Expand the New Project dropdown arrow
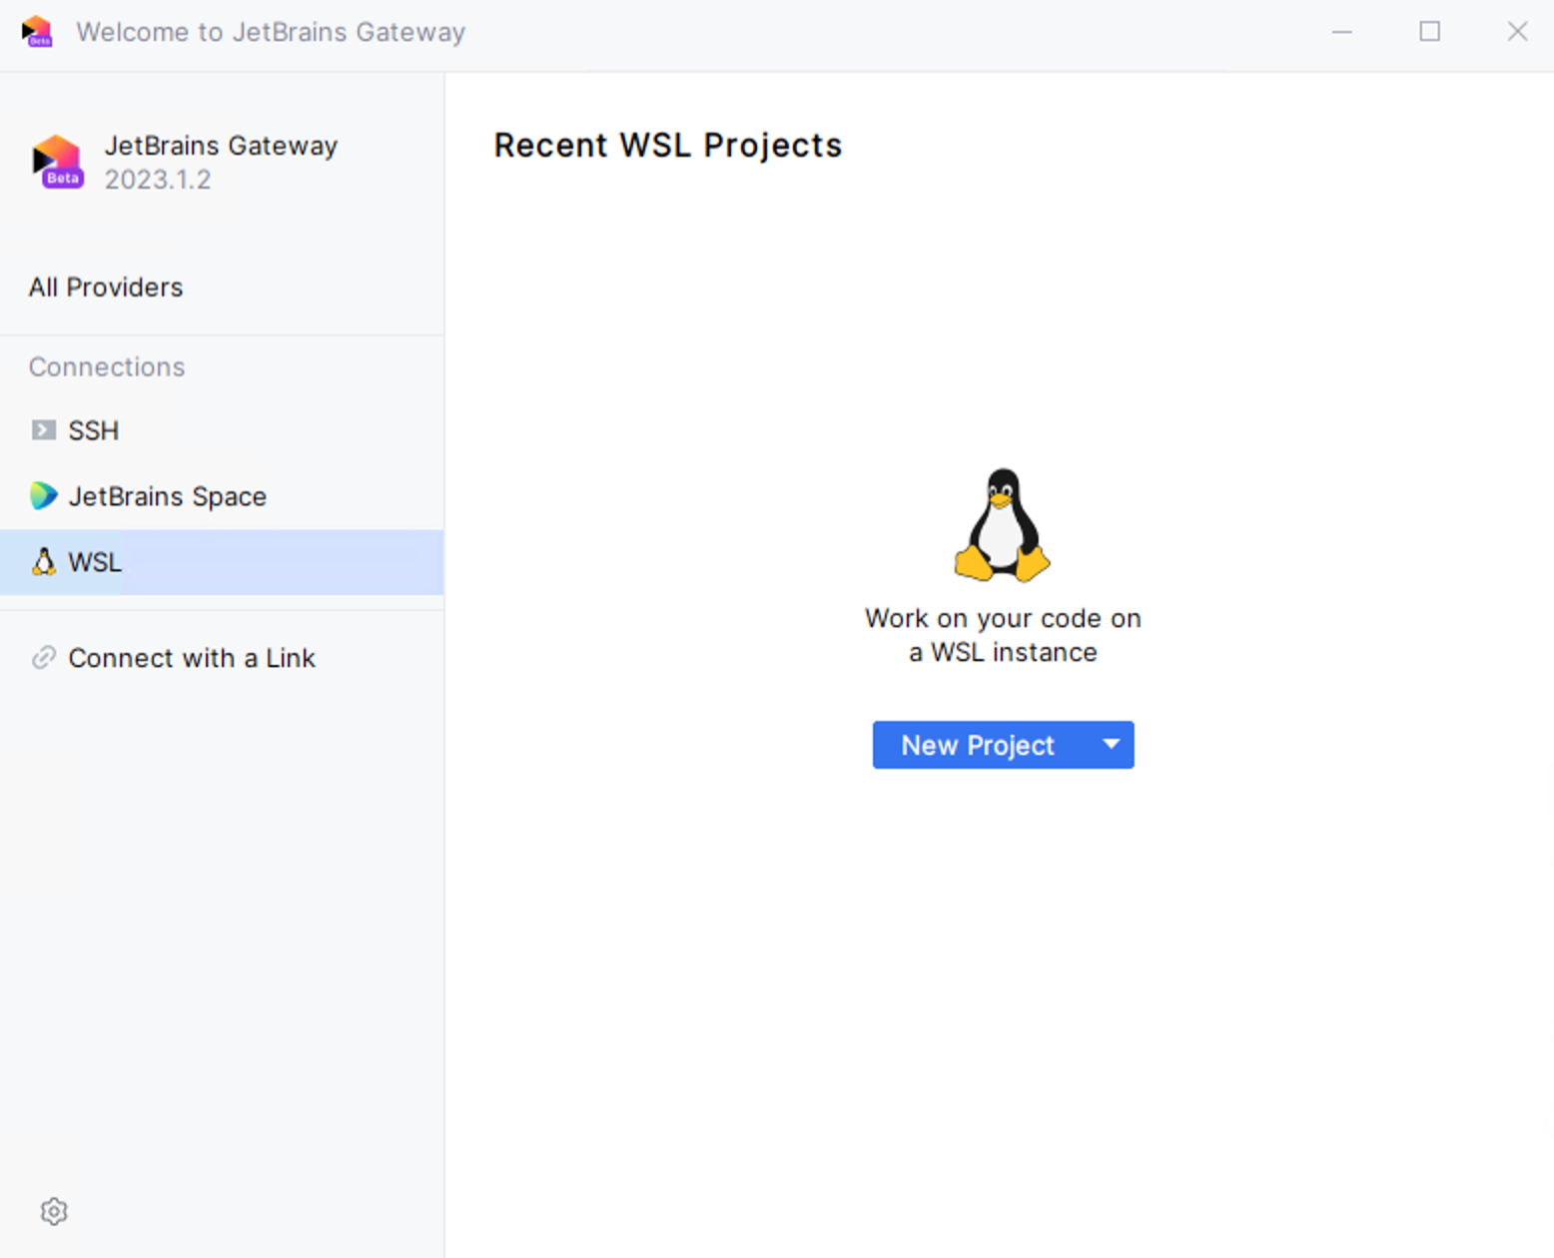The width and height of the screenshot is (1554, 1258). click(1111, 745)
